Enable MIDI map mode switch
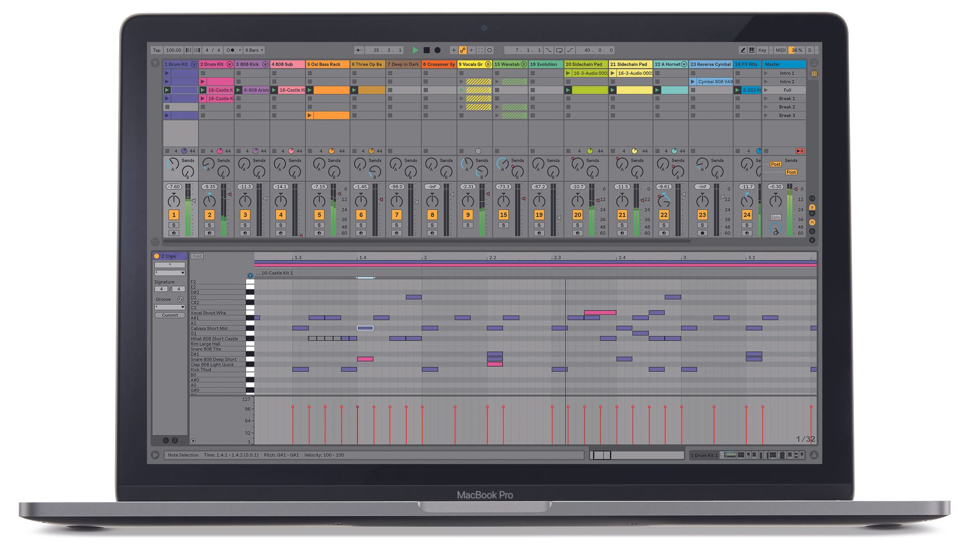Image resolution: width=969 pixels, height=545 pixels. coord(780,50)
